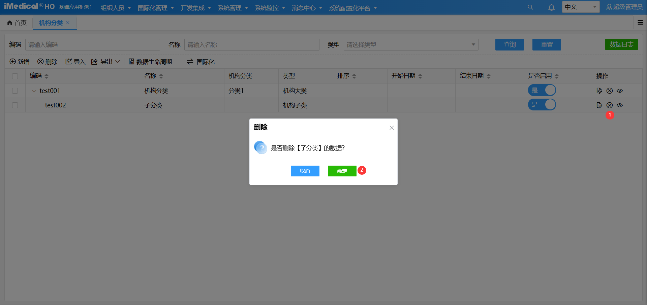This screenshot has width=647, height=305.
Task: Open the notifications bell icon
Action: [x=551, y=7]
